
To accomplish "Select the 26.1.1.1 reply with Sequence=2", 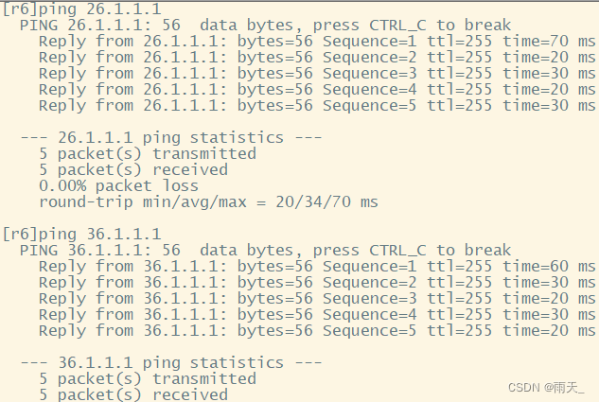I will (x=317, y=58).
